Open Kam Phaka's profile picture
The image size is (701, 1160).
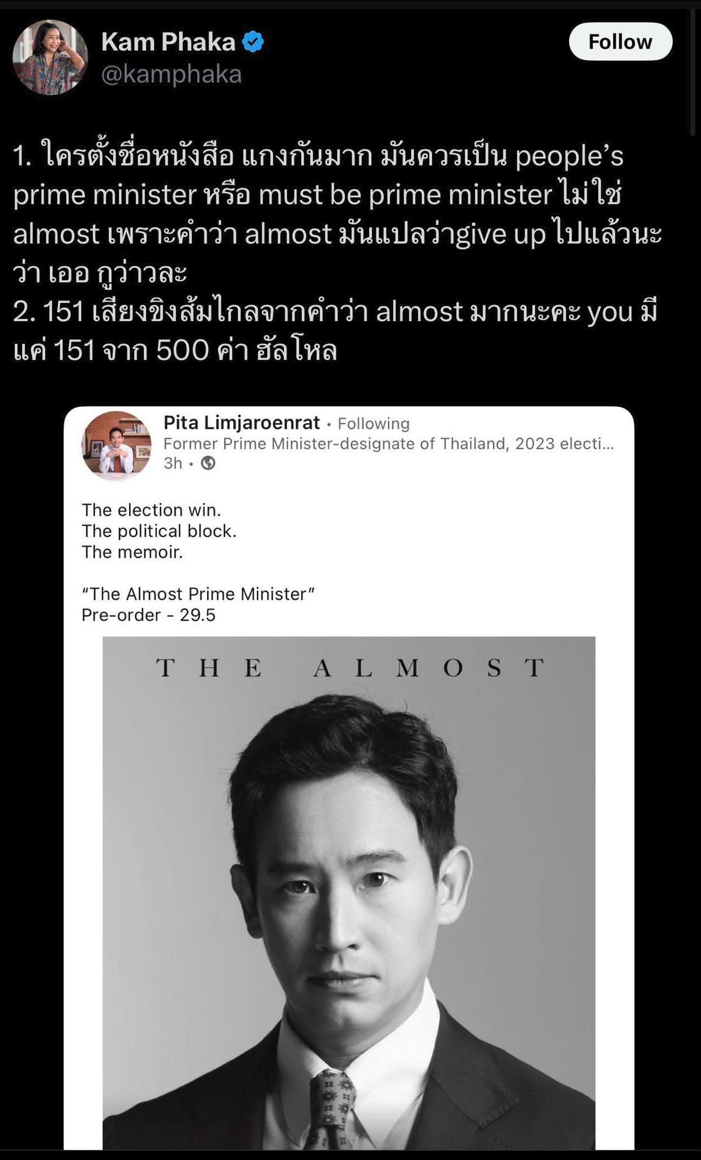(50, 58)
